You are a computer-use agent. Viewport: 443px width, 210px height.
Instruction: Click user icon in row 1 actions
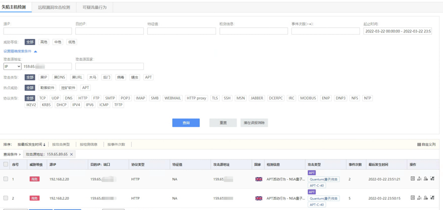click(x=426, y=179)
